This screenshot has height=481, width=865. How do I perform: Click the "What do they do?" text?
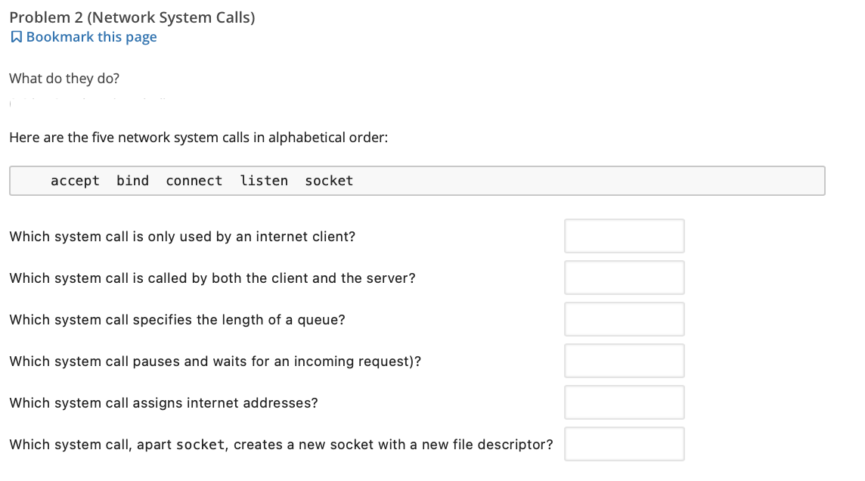click(64, 78)
